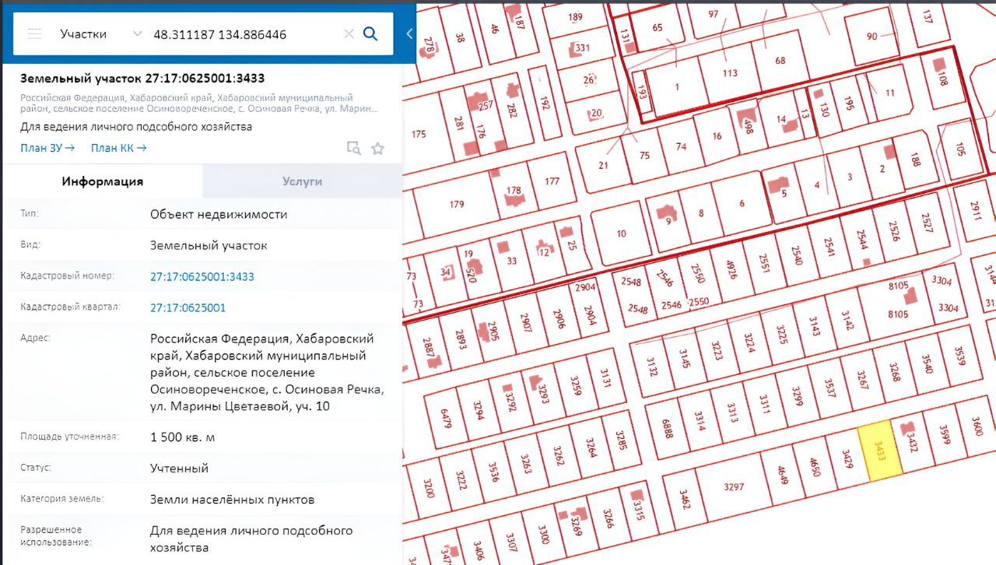Select parcel 2540 on the map
Viewport: 996px width, 565px height.
pyautogui.click(x=795, y=255)
